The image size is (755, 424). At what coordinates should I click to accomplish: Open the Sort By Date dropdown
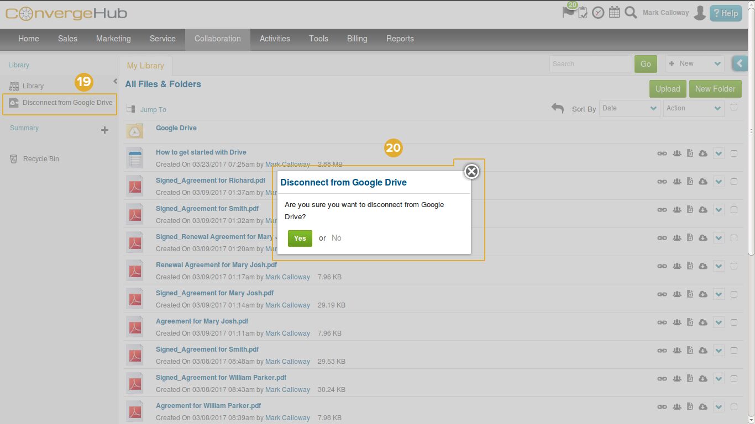pyautogui.click(x=629, y=108)
